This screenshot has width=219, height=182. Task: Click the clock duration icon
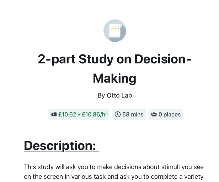pos(118,114)
